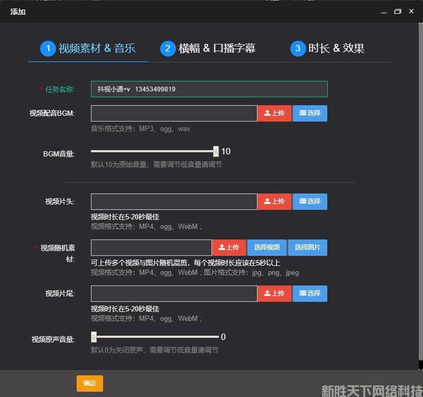Click the 视频原声音量 slider handle
The height and width of the screenshot is (397, 423).
pyautogui.click(x=94, y=337)
